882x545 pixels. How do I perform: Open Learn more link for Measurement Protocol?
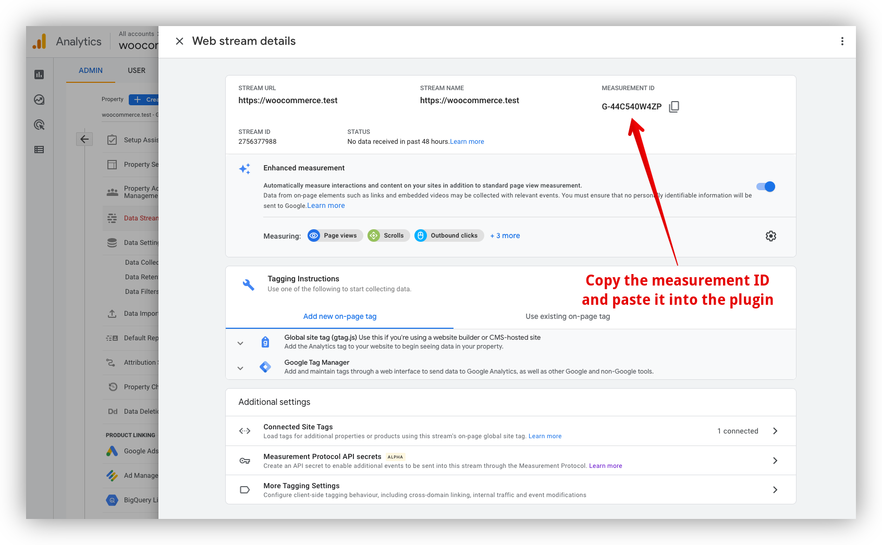tap(605, 466)
